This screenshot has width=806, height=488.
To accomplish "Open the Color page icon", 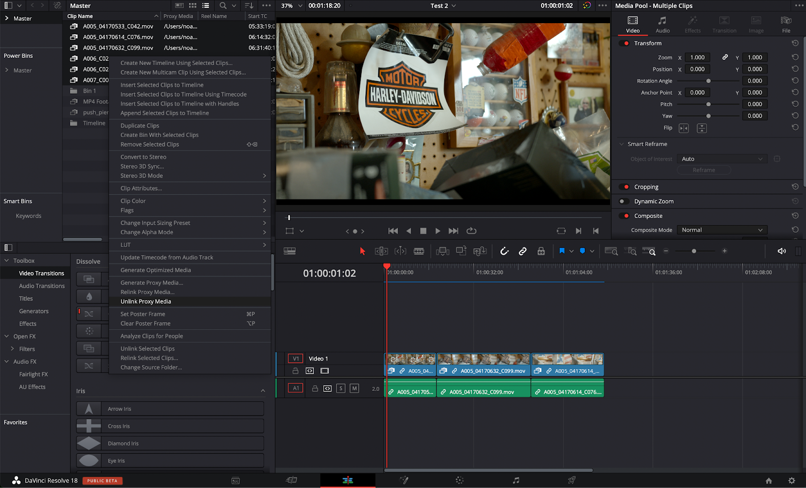I will point(459,480).
